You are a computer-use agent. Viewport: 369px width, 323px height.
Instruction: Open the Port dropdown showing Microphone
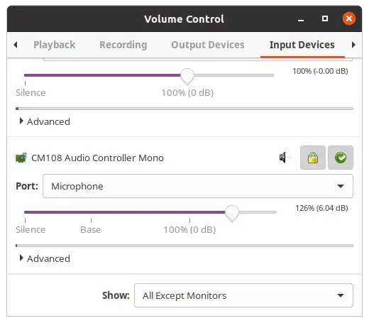coord(198,186)
